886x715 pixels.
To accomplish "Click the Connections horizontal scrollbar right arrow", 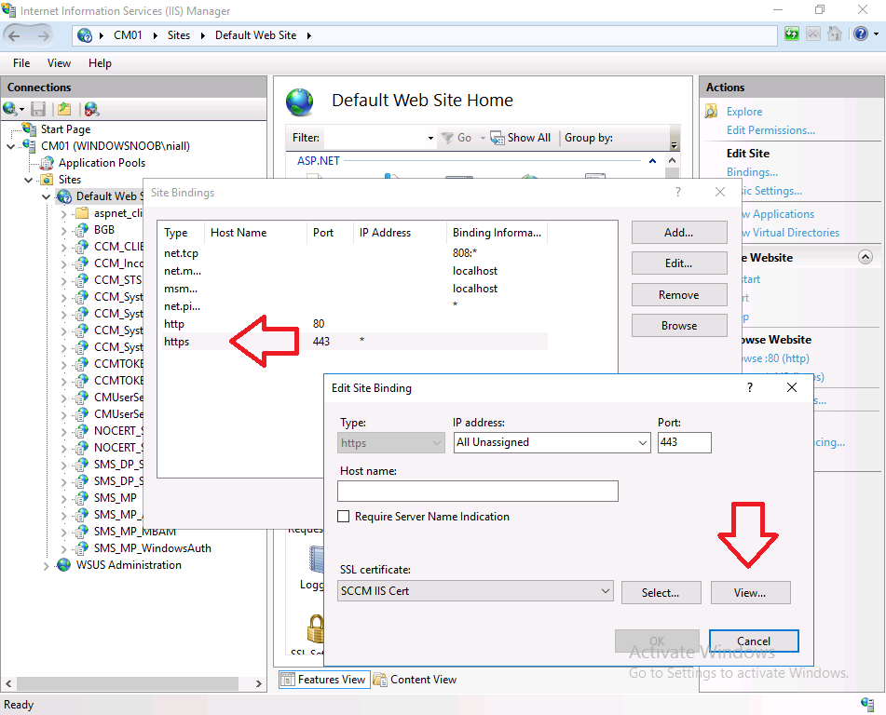I will tap(258, 683).
